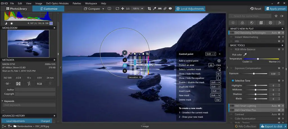Favorite DxO Denoising Technologies with its star
This screenshot has width=288, height=129.
(x=279, y=33)
